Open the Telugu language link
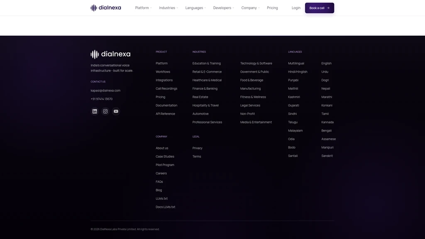Viewport: 425px width, 239px height. 293,122
